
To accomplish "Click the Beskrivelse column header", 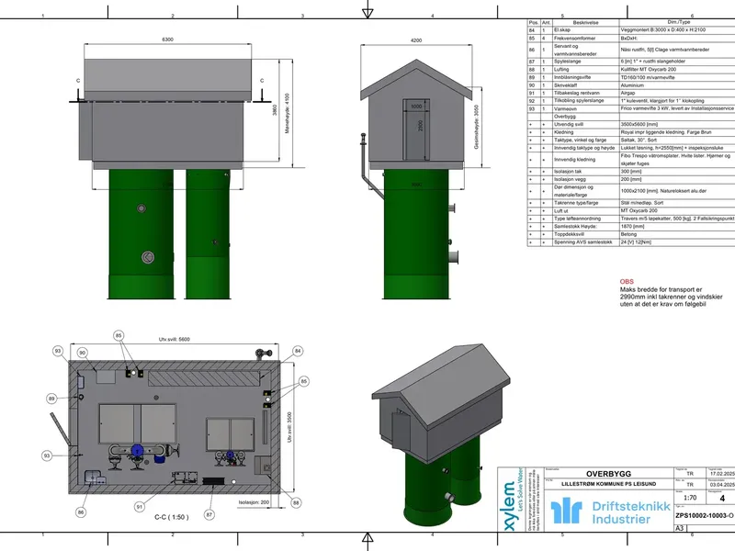I will tap(585, 22).
